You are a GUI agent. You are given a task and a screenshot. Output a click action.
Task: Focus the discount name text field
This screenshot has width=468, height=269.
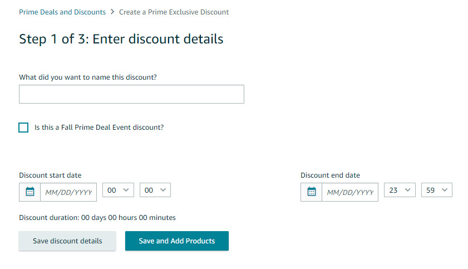[131, 94]
